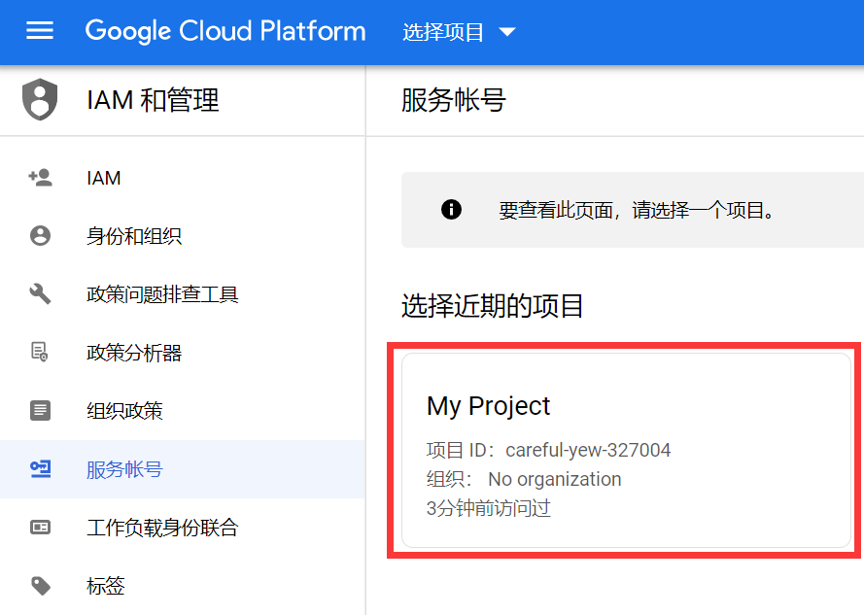Open the 政策问题排查工具 text label
The width and height of the screenshot is (864, 615).
coord(162,294)
